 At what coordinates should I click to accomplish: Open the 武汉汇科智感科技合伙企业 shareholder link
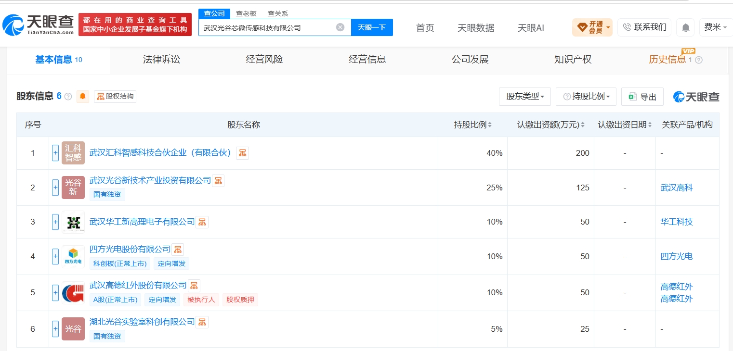(161, 153)
